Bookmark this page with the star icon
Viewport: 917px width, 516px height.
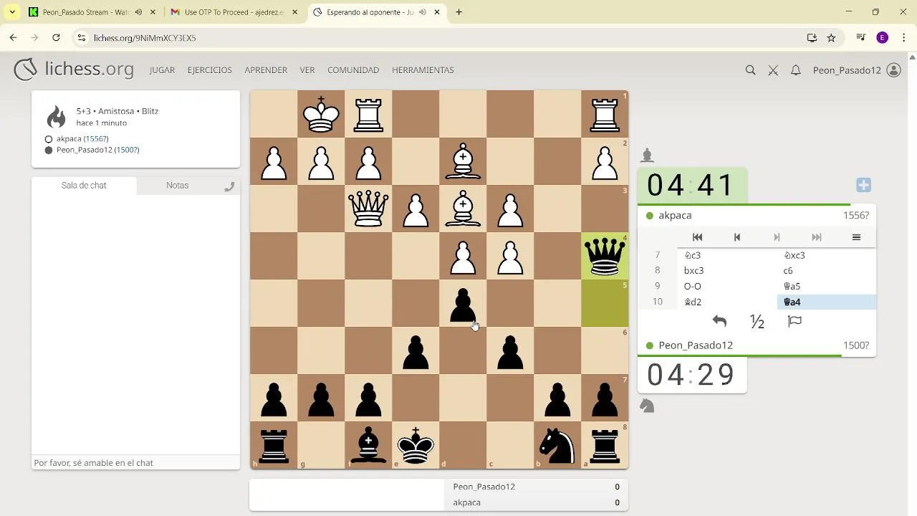tap(831, 38)
